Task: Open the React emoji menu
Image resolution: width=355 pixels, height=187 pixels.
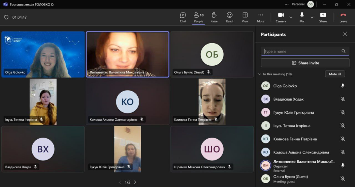Action: (x=230, y=17)
